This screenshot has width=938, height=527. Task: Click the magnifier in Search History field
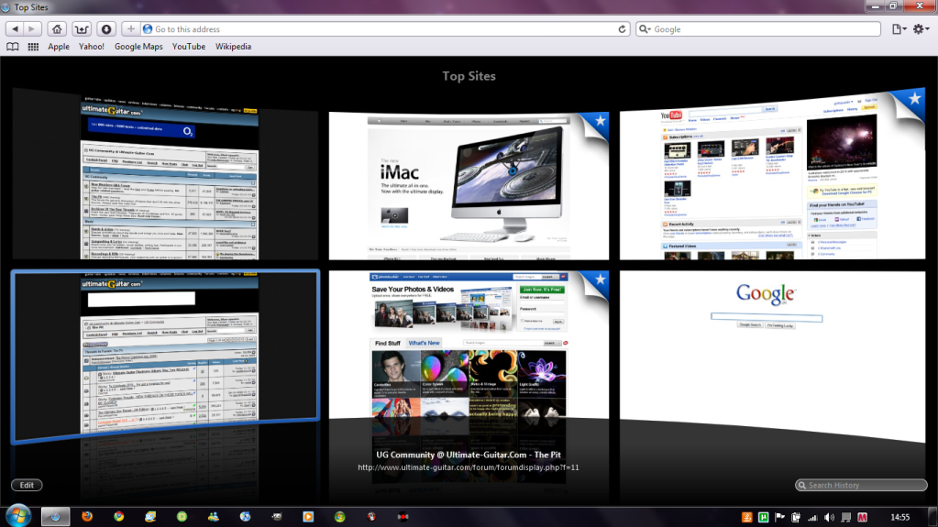point(801,485)
